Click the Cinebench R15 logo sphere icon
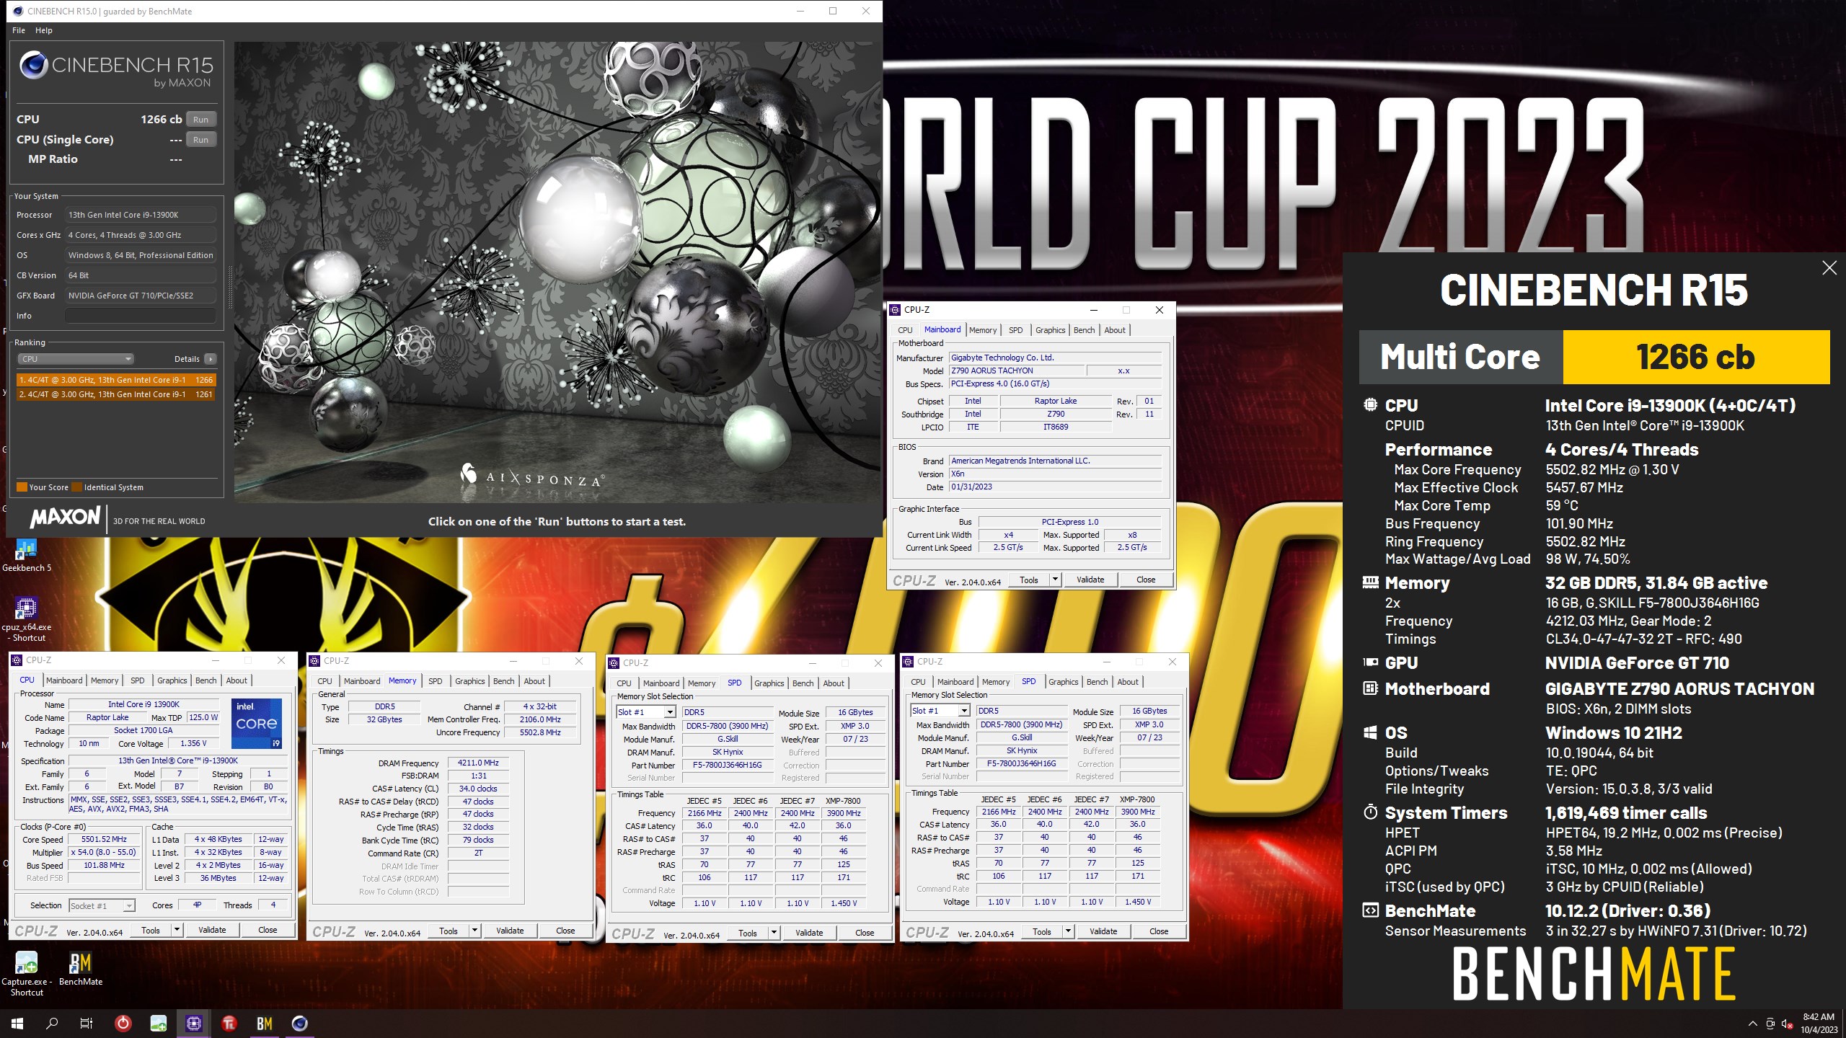Viewport: 1846px width, 1038px height. click(34, 65)
